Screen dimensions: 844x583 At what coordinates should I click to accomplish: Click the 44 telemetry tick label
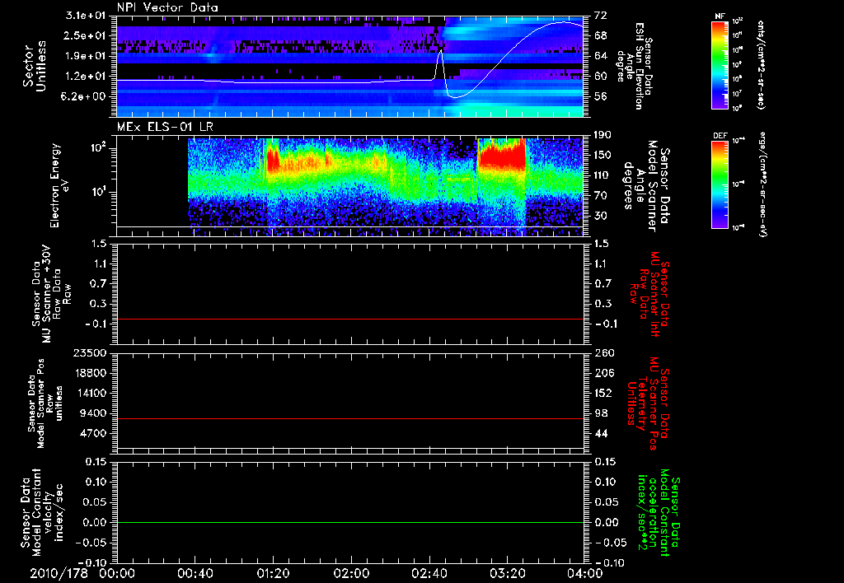600,433
